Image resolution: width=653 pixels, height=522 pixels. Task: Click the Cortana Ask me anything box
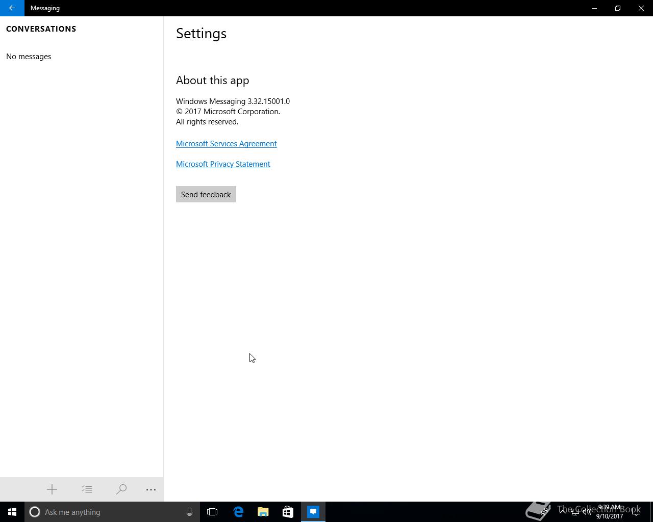pos(112,512)
